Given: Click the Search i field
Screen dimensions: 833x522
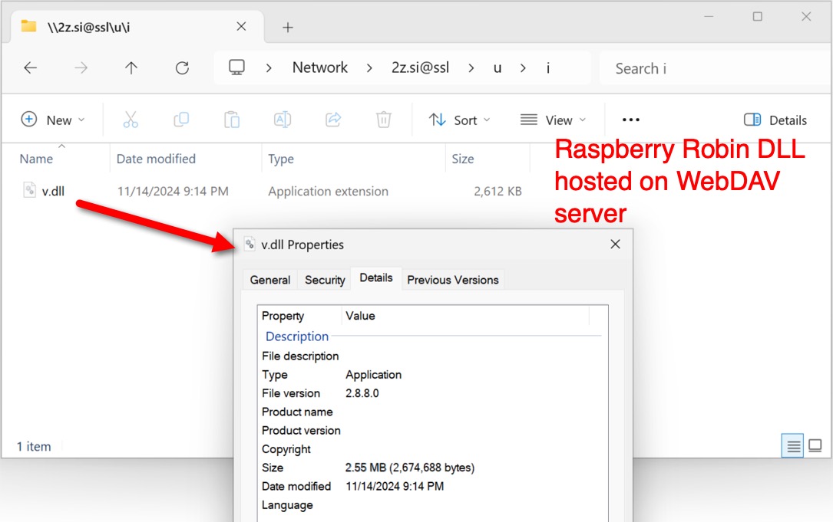Looking at the screenshot, I should pyautogui.click(x=715, y=68).
